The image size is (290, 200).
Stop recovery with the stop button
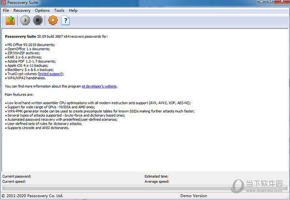(x=38, y=20)
